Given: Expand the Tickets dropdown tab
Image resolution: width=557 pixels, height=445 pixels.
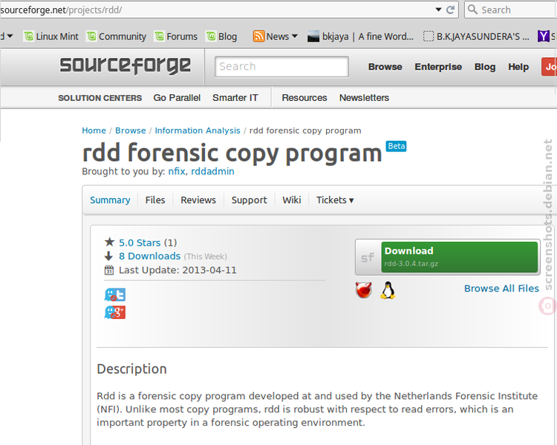Looking at the screenshot, I should pos(335,200).
